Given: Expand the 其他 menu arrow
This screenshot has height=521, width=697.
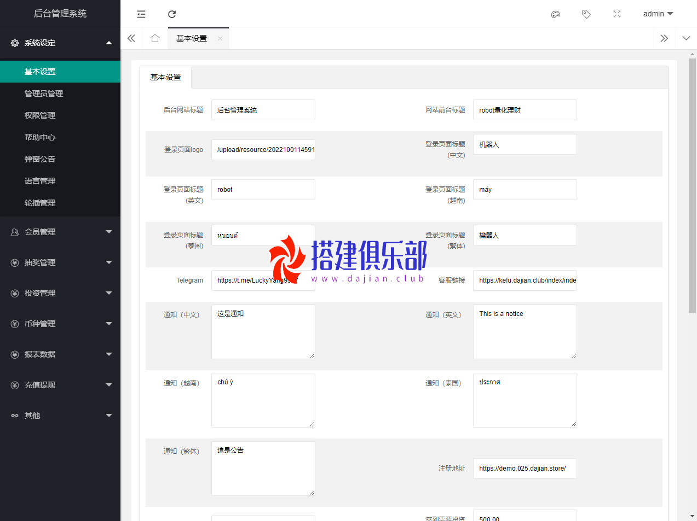Looking at the screenshot, I should click(109, 415).
